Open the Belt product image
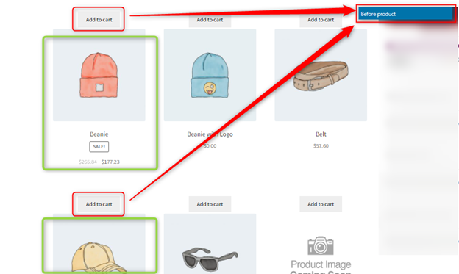Image resolution: width=459 pixels, height=274 pixels. click(x=321, y=75)
